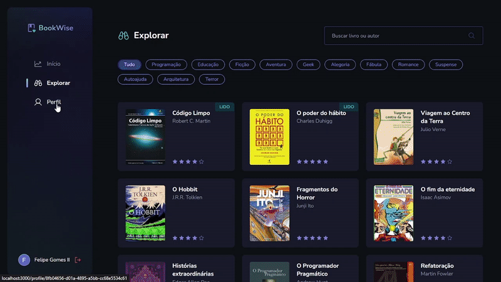This screenshot has height=282, width=501.
Task: Open the O fim da eternidade cover
Action: (393, 213)
